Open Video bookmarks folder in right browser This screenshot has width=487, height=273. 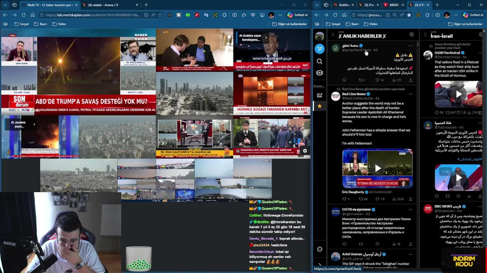pos(371,24)
